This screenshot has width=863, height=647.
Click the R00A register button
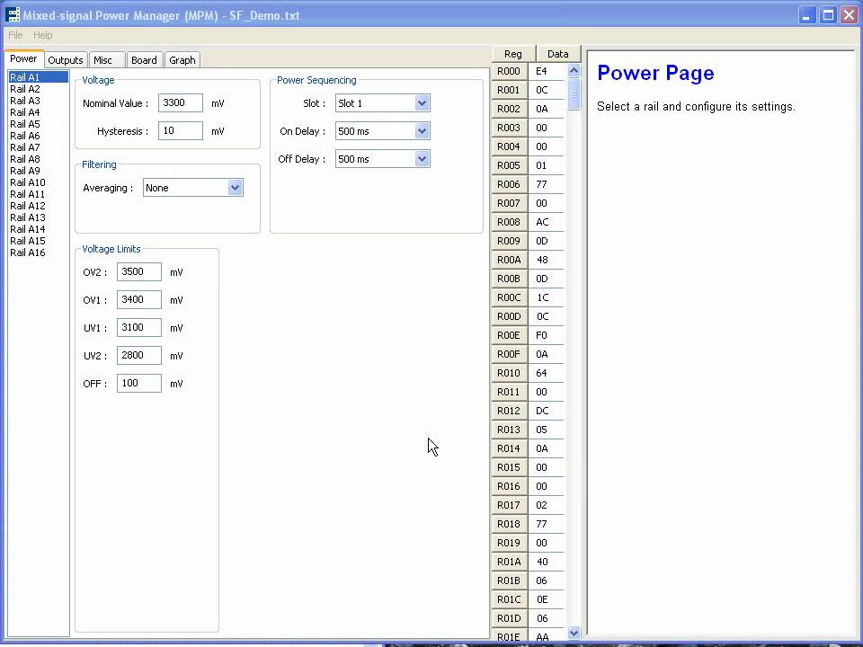point(509,260)
